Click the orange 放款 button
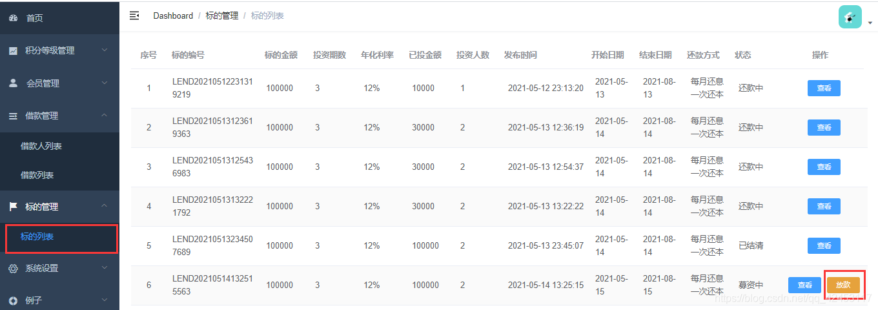878x310 pixels. click(x=843, y=285)
